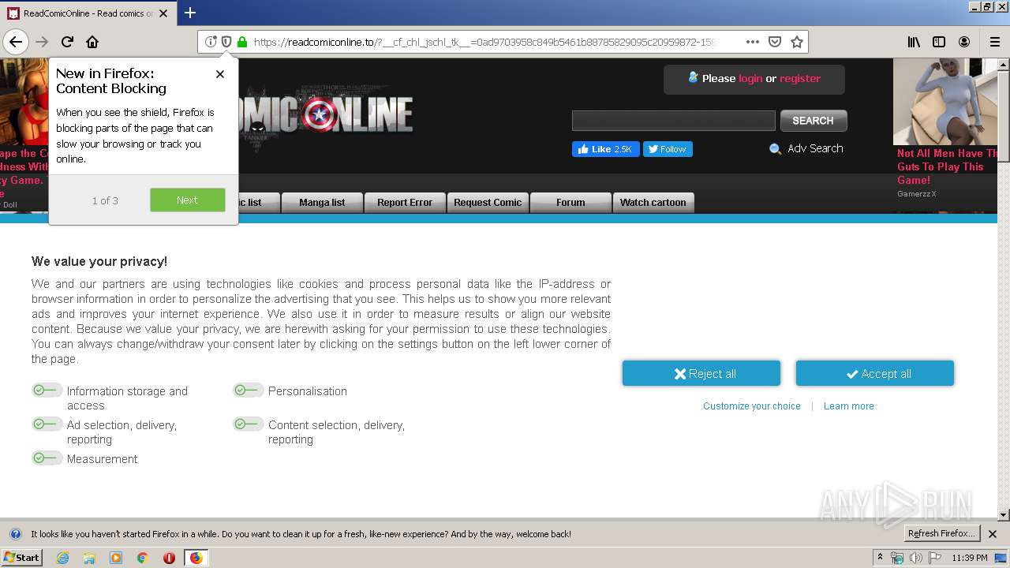
Task: Toggle Measurement consent
Action: tap(47, 458)
